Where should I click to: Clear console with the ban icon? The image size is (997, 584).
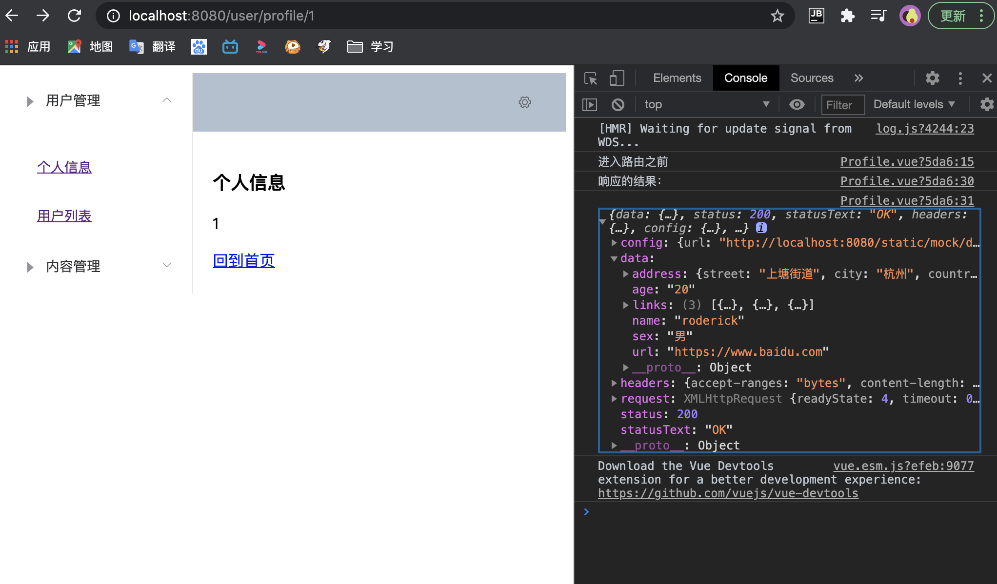click(618, 104)
